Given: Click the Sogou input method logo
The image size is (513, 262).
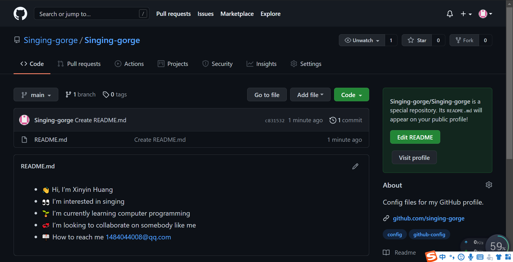Looking at the screenshot, I should point(431,256).
